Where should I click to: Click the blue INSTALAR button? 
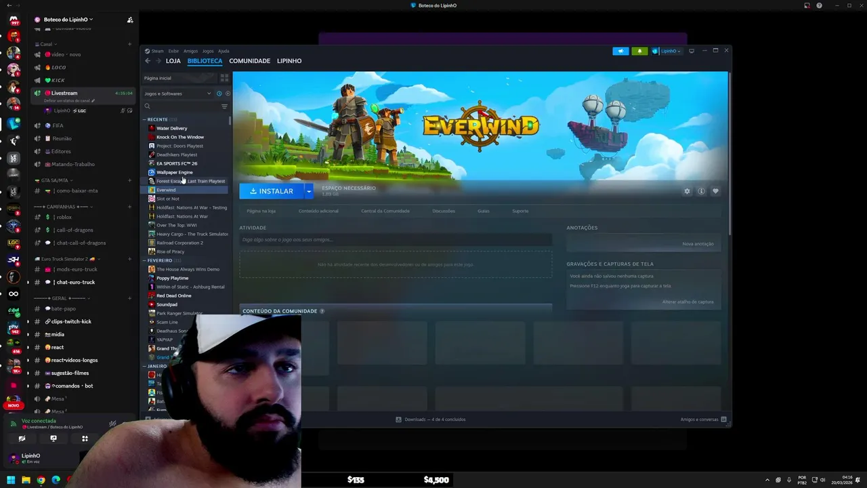pos(272,191)
